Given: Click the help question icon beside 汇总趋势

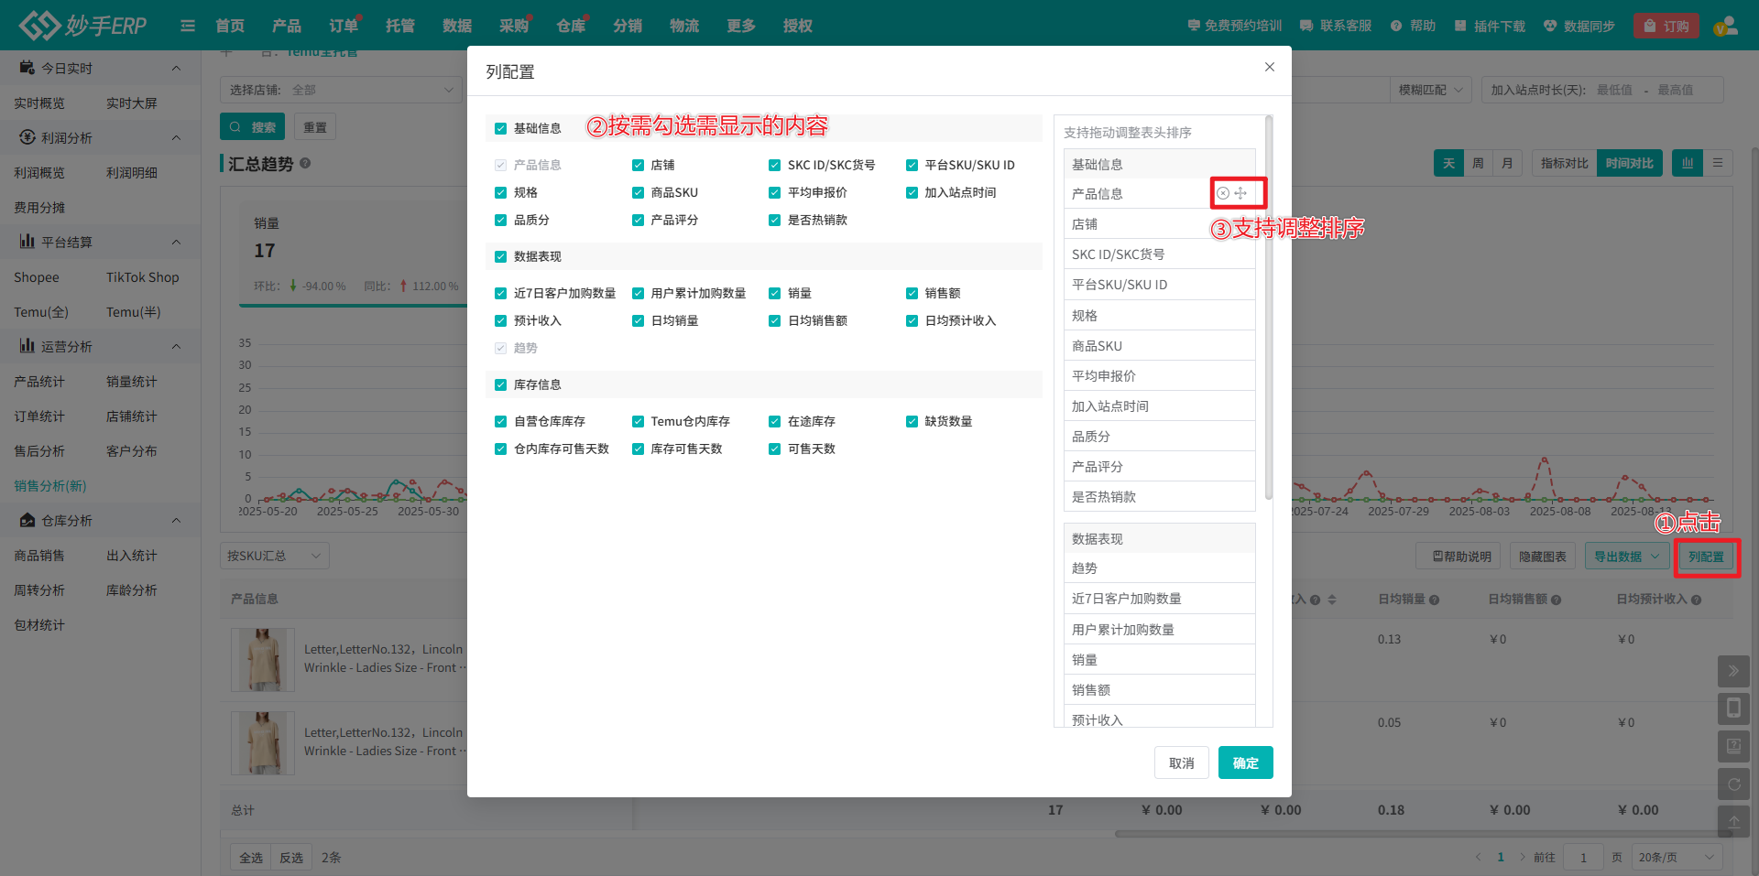Looking at the screenshot, I should [x=305, y=163].
